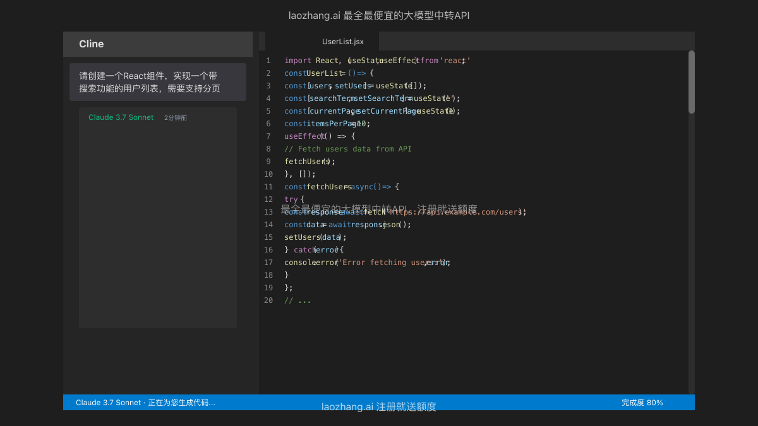Click the console.error 'Error fetching users' line
The width and height of the screenshot is (758, 426).
pos(368,263)
